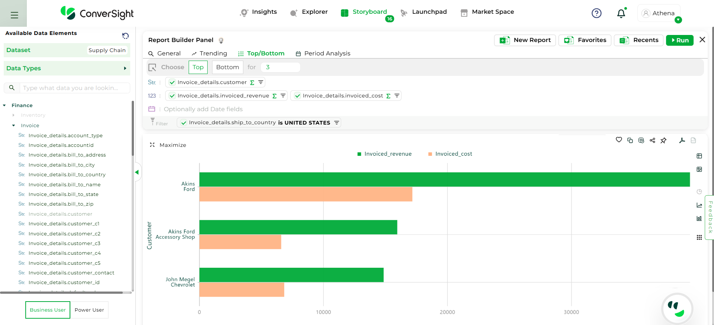
Task: Uncheck the Invoice_details.invoiced_cost field
Action: 297,96
